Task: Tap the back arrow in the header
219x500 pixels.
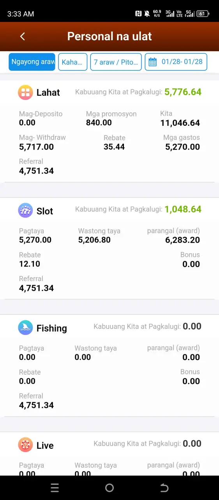Action: pyautogui.click(x=23, y=36)
